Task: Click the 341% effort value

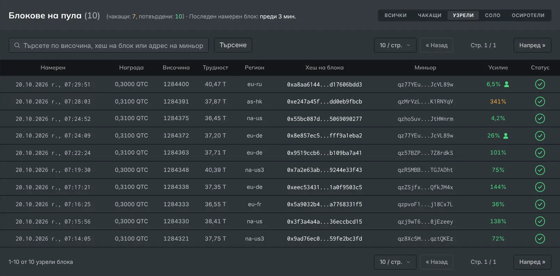Action: click(x=498, y=101)
